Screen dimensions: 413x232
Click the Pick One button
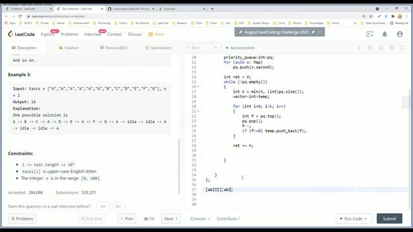pyautogui.click(x=91, y=218)
